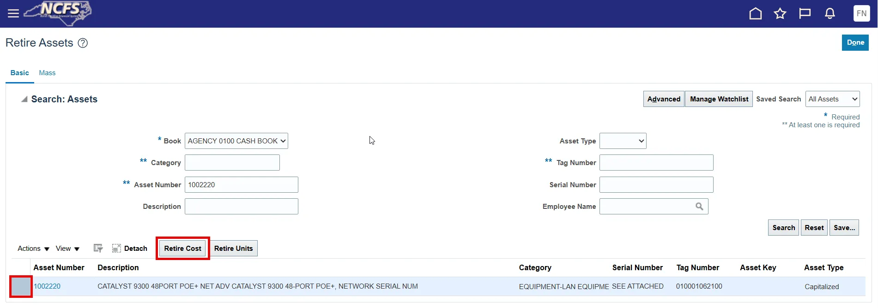Viewport: 878px width, 308px height.
Task: Click the Tag Number column header
Action: (x=698, y=267)
